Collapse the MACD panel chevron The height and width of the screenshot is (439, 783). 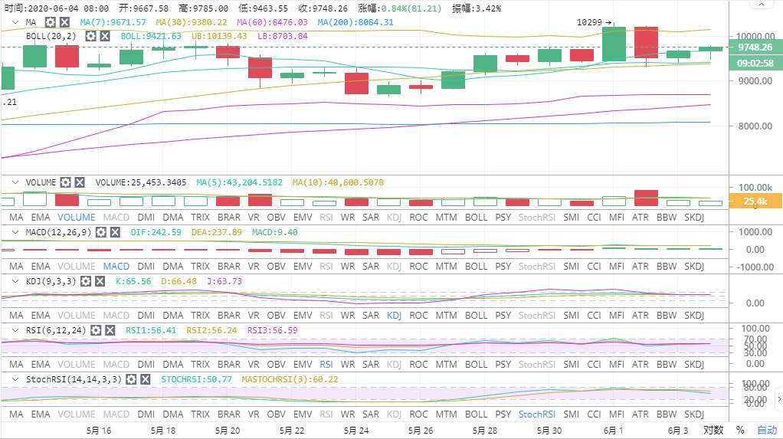(x=15, y=232)
